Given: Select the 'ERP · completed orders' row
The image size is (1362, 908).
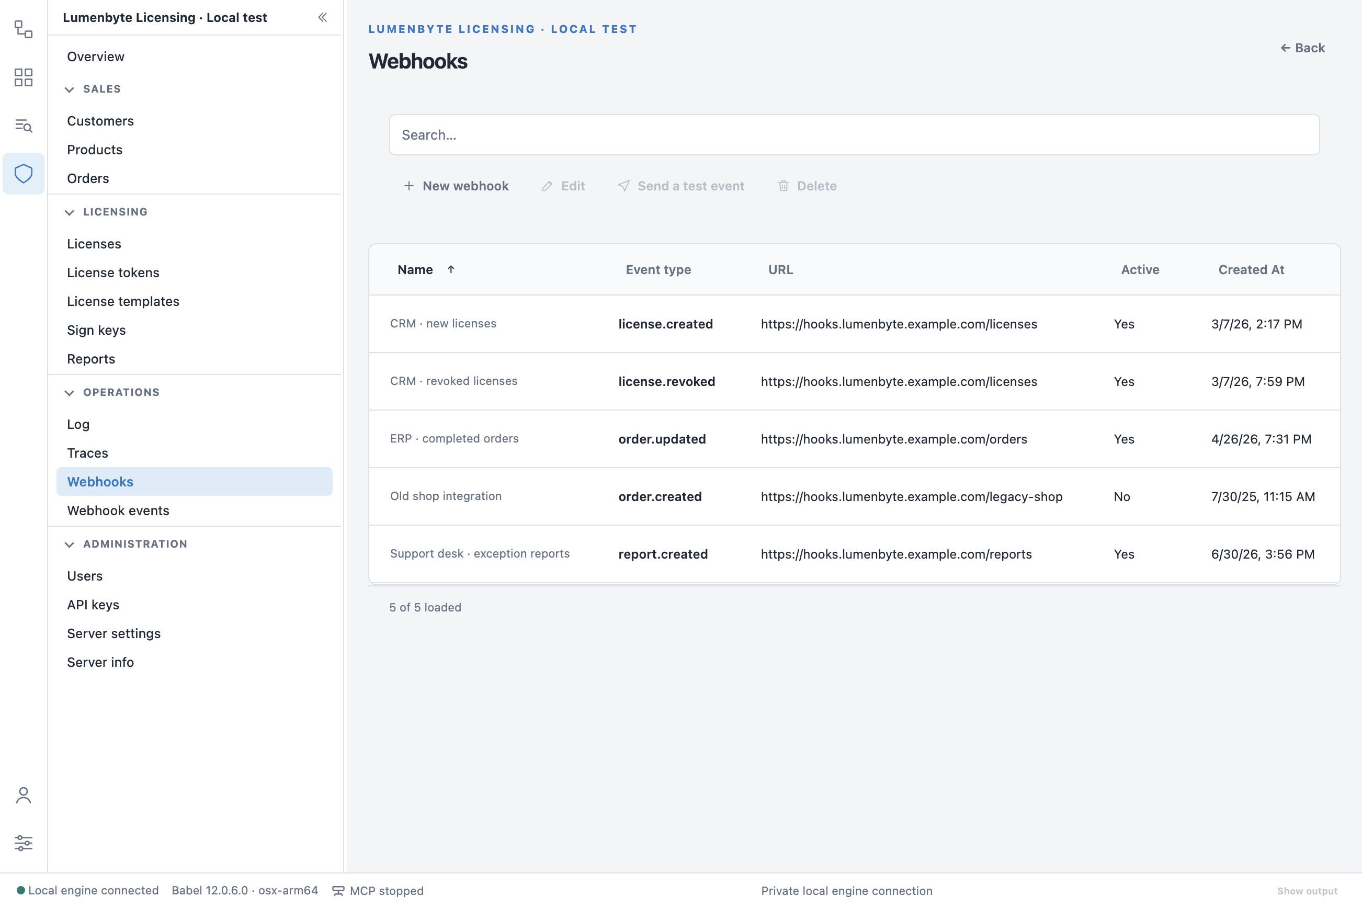Looking at the screenshot, I should click(854, 439).
